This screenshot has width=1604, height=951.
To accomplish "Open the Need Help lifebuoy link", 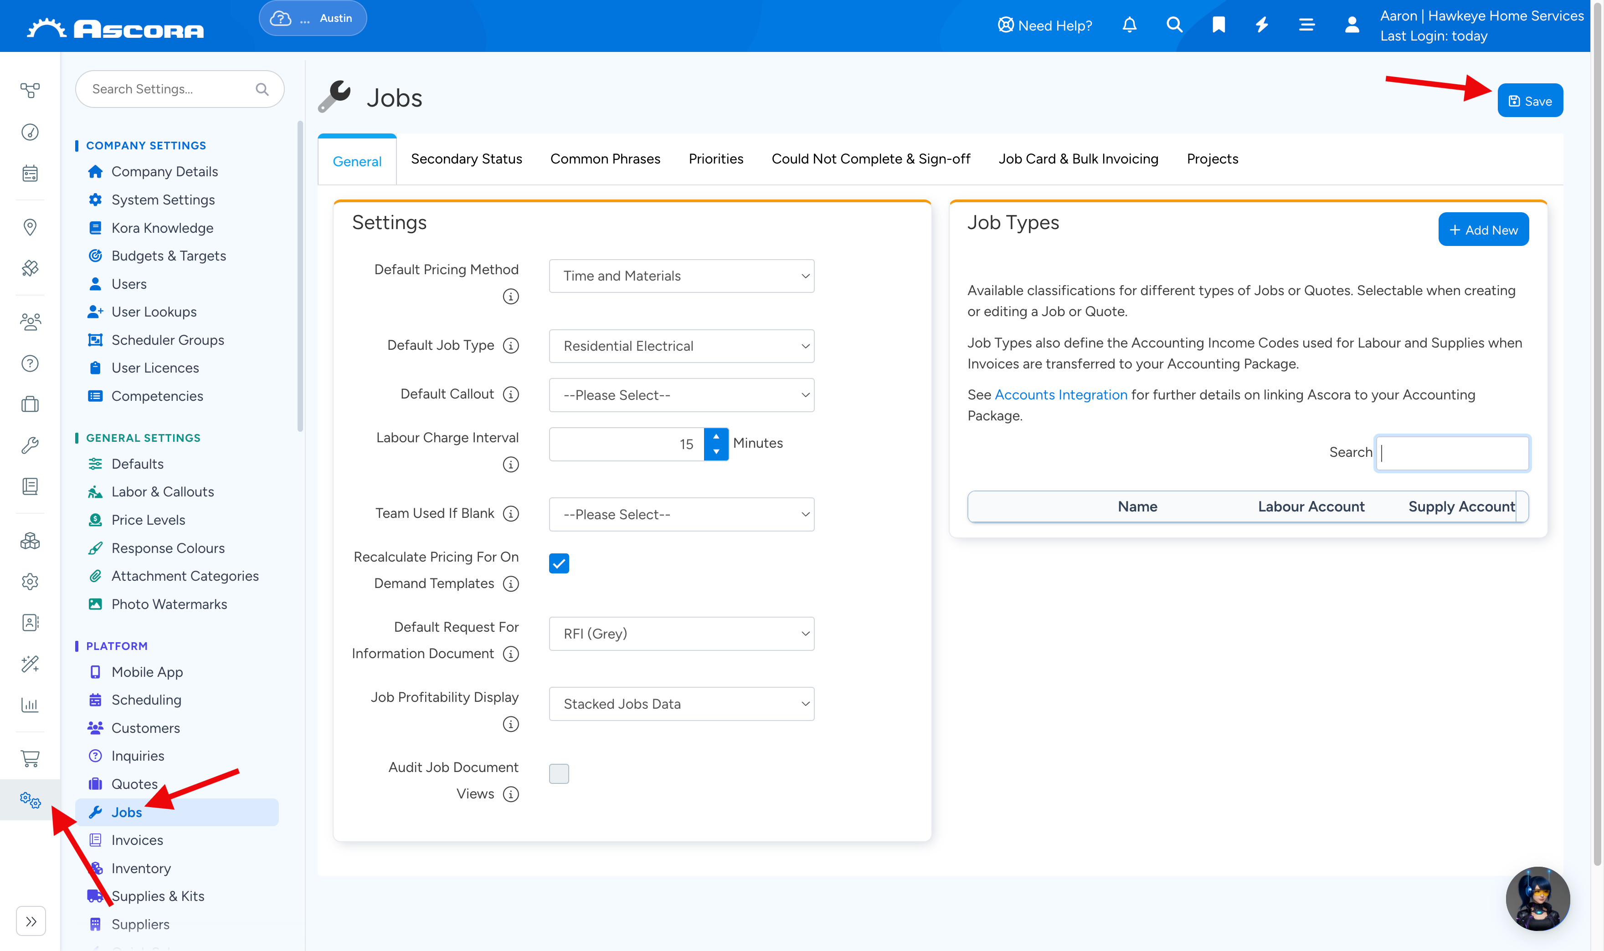I will [1045, 26].
